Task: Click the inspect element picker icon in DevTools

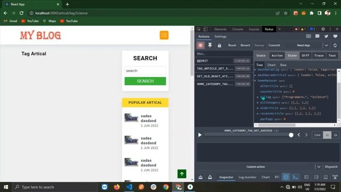Action: pyautogui.click(x=199, y=29)
